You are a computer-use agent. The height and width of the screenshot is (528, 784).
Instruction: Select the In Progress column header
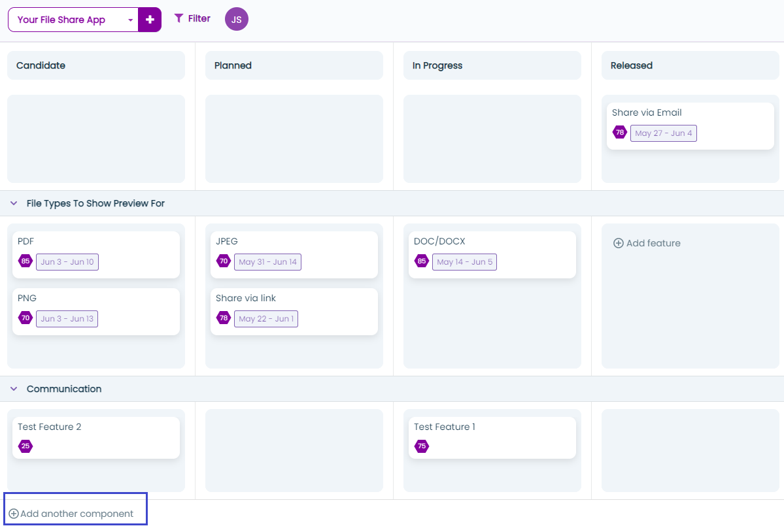pyautogui.click(x=492, y=65)
